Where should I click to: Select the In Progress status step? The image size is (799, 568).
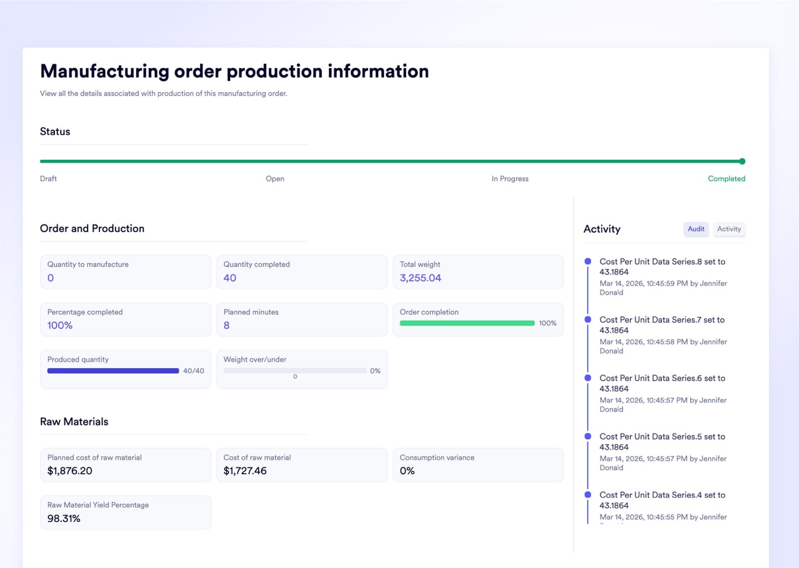coord(509,179)
